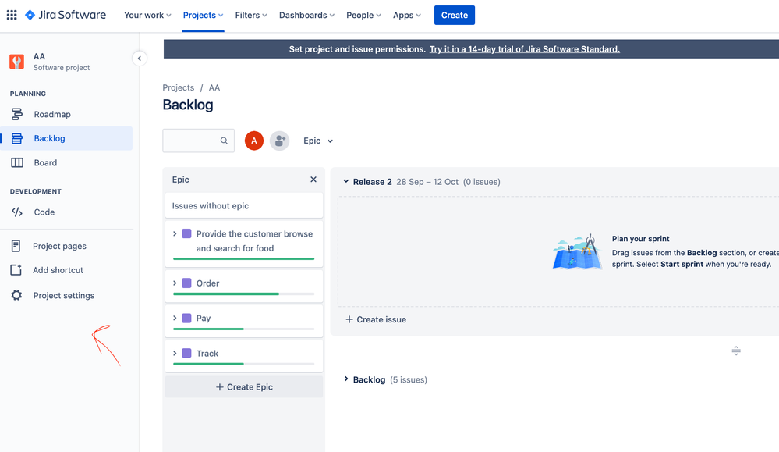The image size is (779, 452).
Task: Click the AA breadcrumb link
Action: [x=214, y=87]
